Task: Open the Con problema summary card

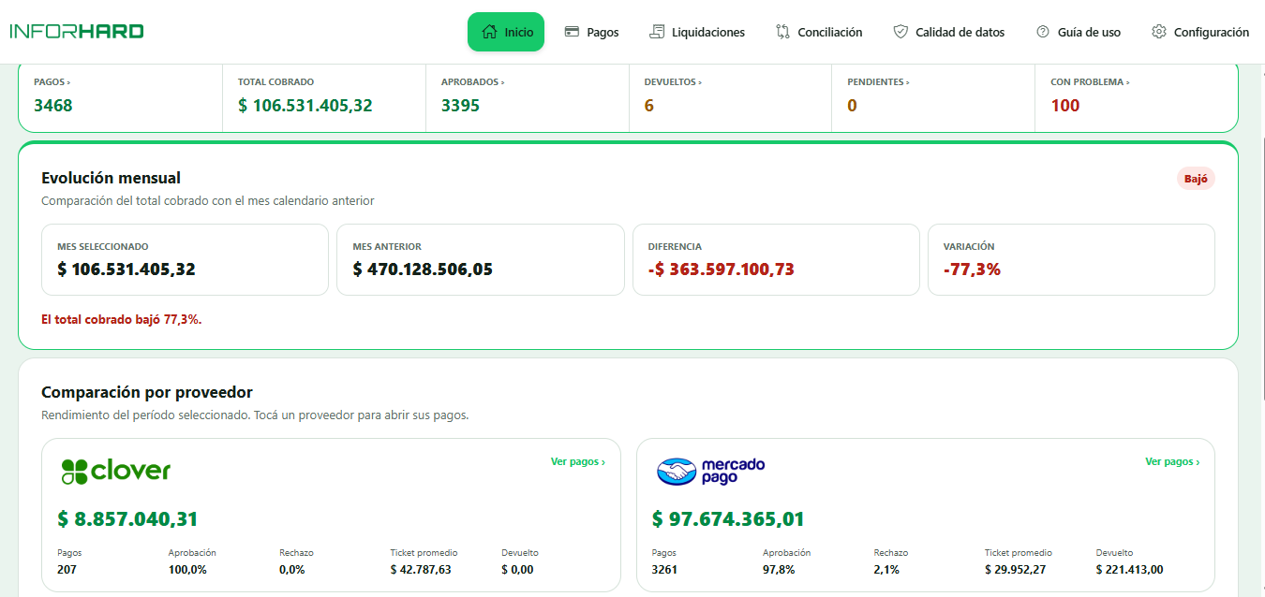Action: [1137, 97]
